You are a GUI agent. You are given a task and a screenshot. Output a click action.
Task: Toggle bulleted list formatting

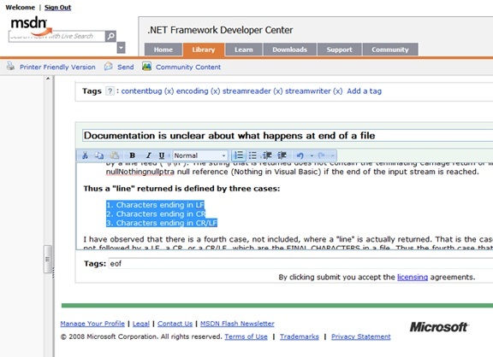[252, 155]
